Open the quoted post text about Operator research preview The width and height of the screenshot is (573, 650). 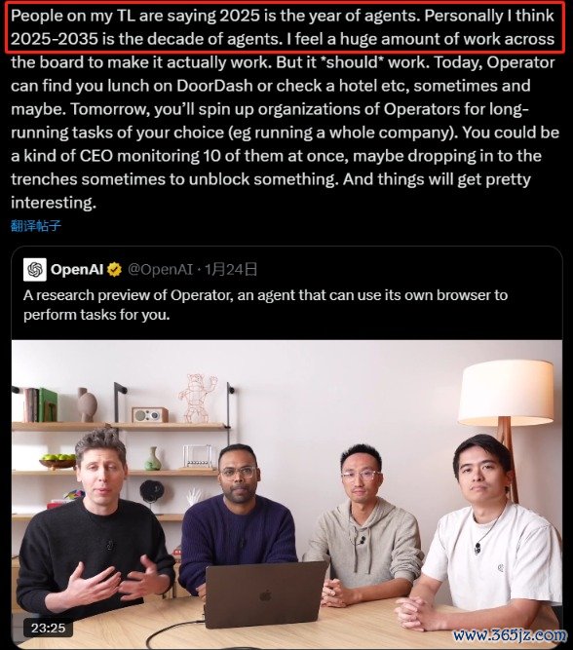click(x=265, y=305)
